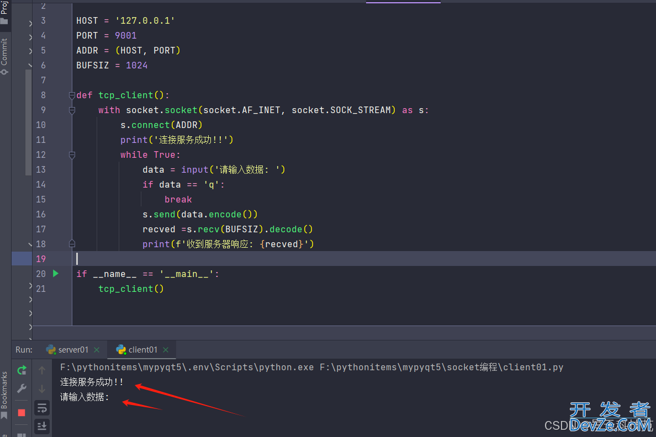Click '连接服务成功!!' console output line
656x437 pixels.
click(x=92, y=382)
